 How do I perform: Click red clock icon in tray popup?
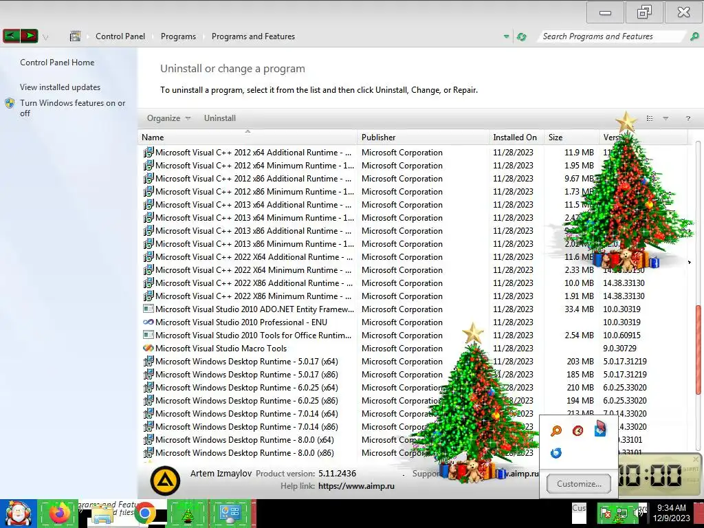click(x=577, y=431)
